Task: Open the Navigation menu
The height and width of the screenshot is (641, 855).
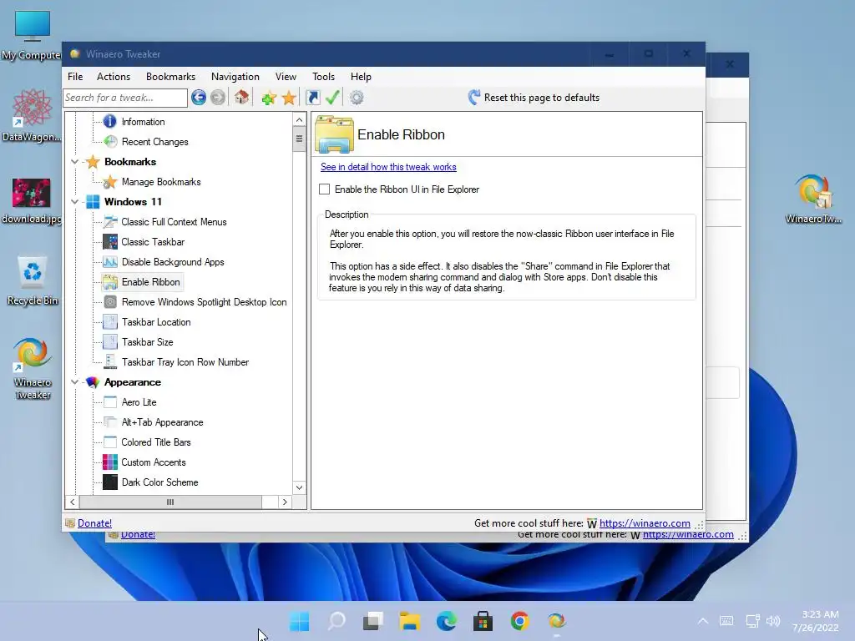Action: tap(235, 76)
